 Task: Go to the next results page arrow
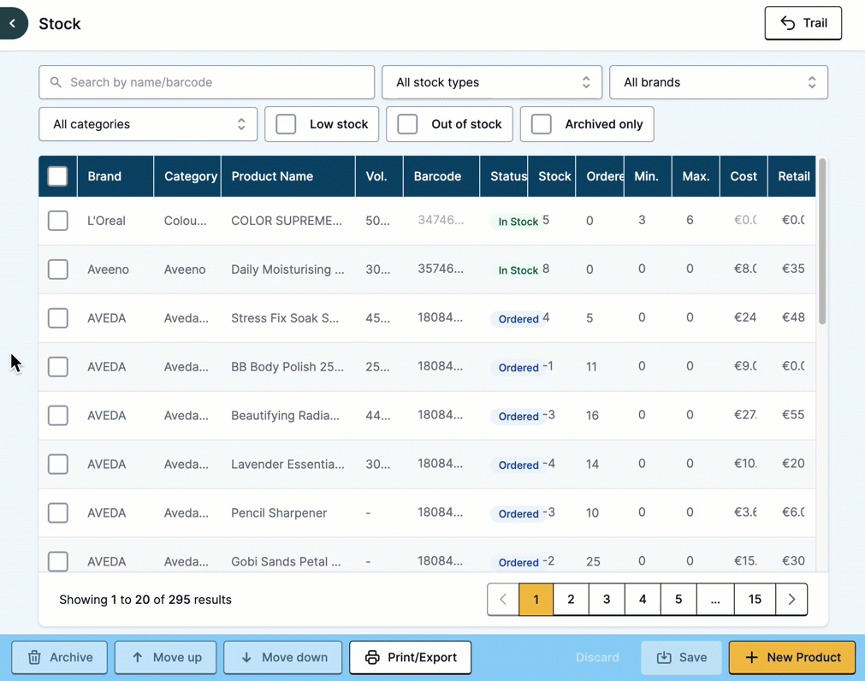click(x=791, y=600)
